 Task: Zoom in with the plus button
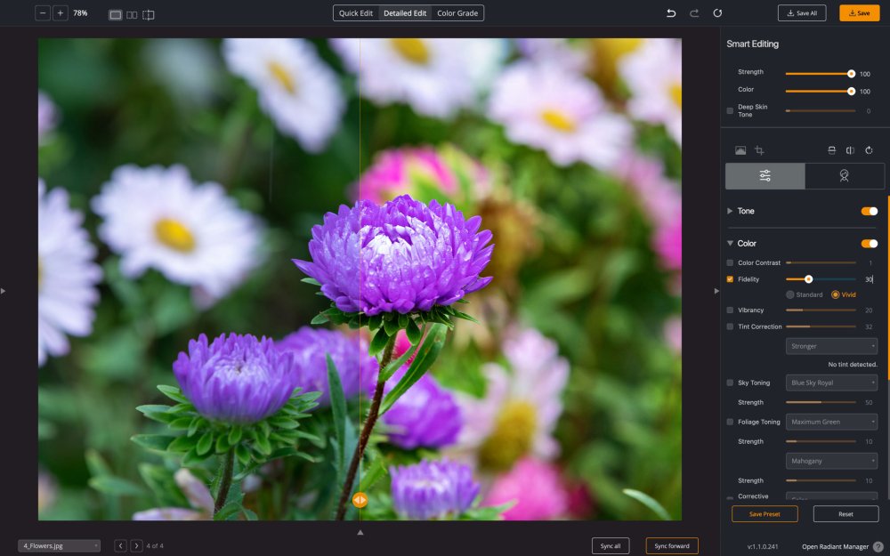point(61,13)
